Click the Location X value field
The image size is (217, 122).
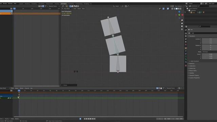coord(210,39)
